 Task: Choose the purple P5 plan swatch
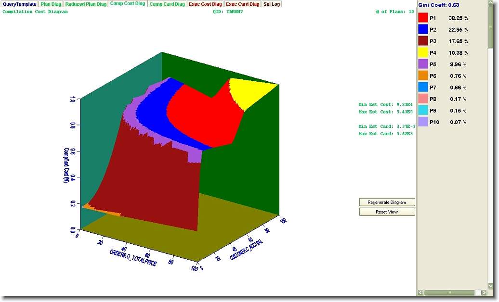423,64
